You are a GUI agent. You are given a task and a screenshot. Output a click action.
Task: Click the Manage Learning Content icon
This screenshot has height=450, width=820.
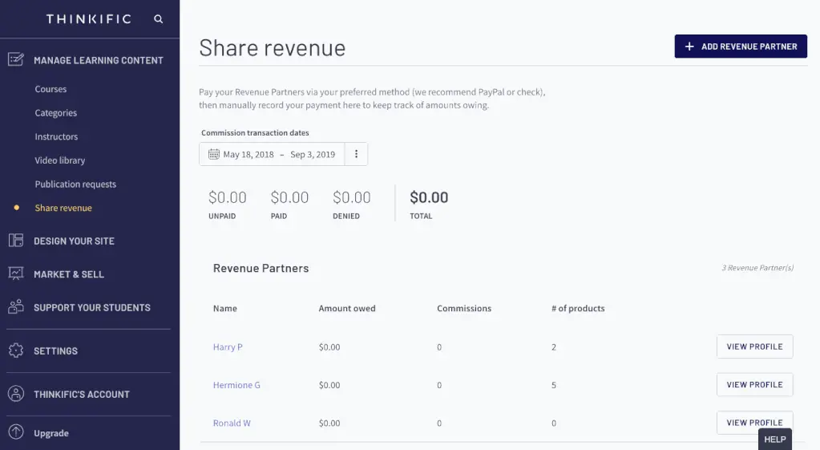[x=15, y=60]
